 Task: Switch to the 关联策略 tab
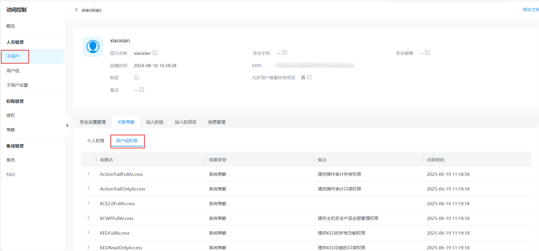(x=126, y=122)
